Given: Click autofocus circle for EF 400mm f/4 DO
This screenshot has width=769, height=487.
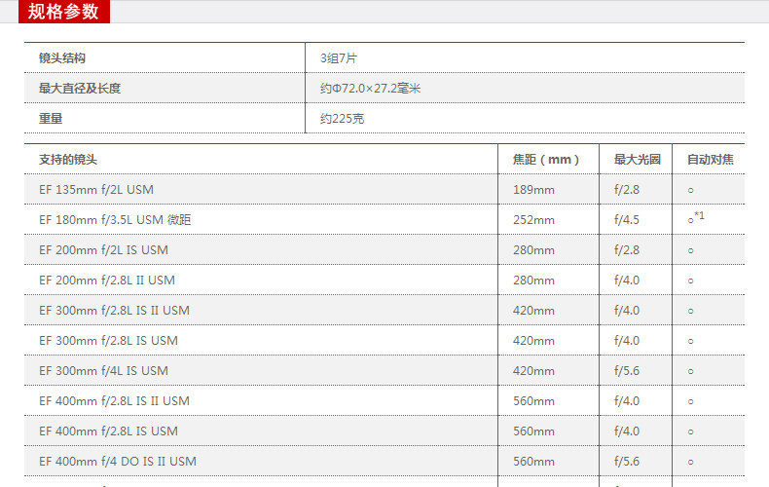Looking at the screenshot, I should (x=690, y=462).
